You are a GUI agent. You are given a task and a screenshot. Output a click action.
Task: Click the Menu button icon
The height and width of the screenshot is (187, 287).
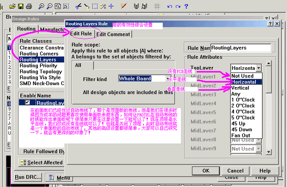coord(52,177)
